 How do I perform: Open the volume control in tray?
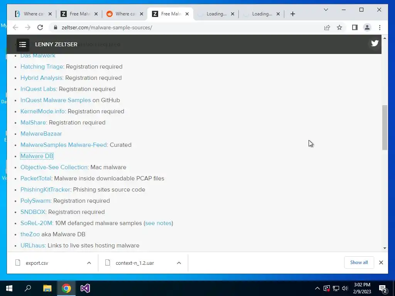pyautogui.click(x=345, y=288)
